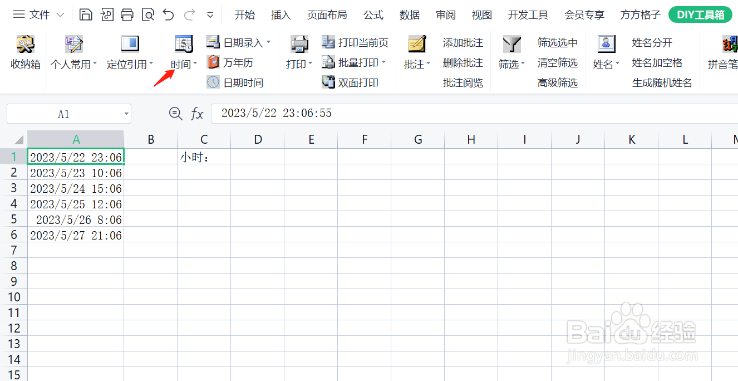This screenshot has width=738, height=381.
Task: Click the print icon in quick access bar
Action: (x=127, y=14)
